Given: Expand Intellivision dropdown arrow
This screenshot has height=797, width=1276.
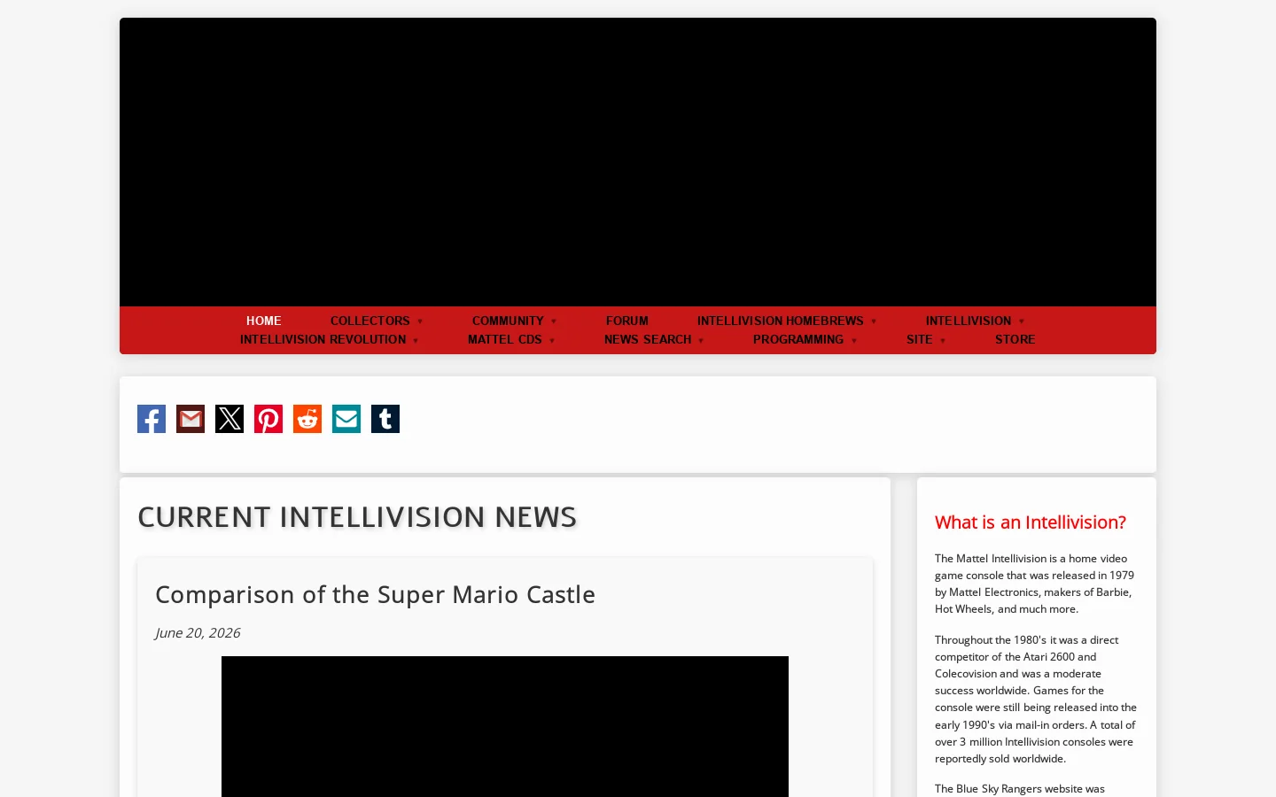Looking at the screenshot, I should point(1022,321).
